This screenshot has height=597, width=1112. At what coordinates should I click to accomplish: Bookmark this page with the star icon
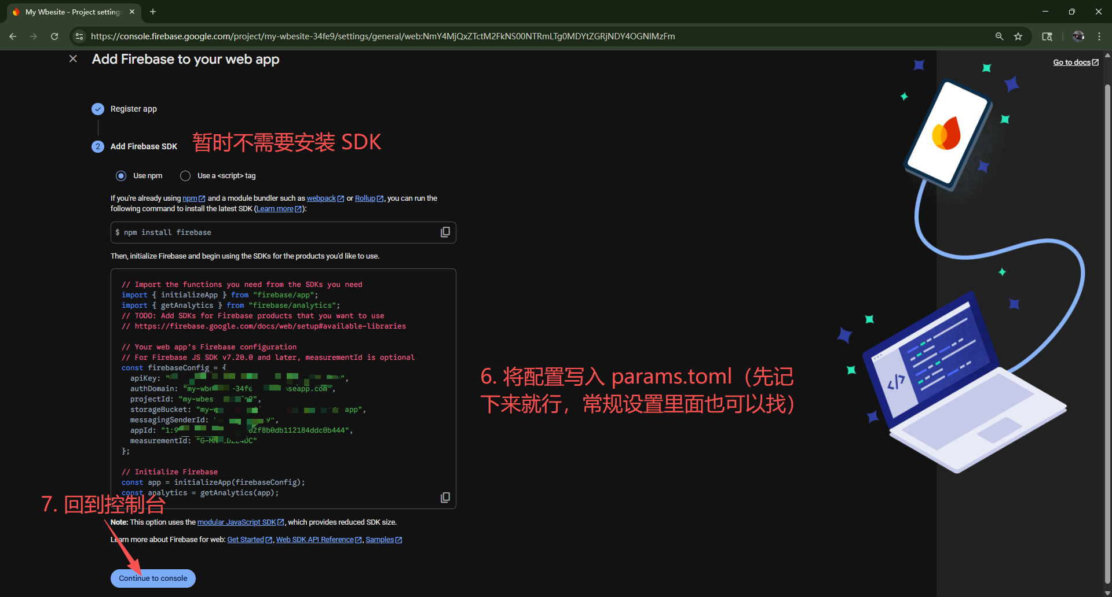point(1018,36)
